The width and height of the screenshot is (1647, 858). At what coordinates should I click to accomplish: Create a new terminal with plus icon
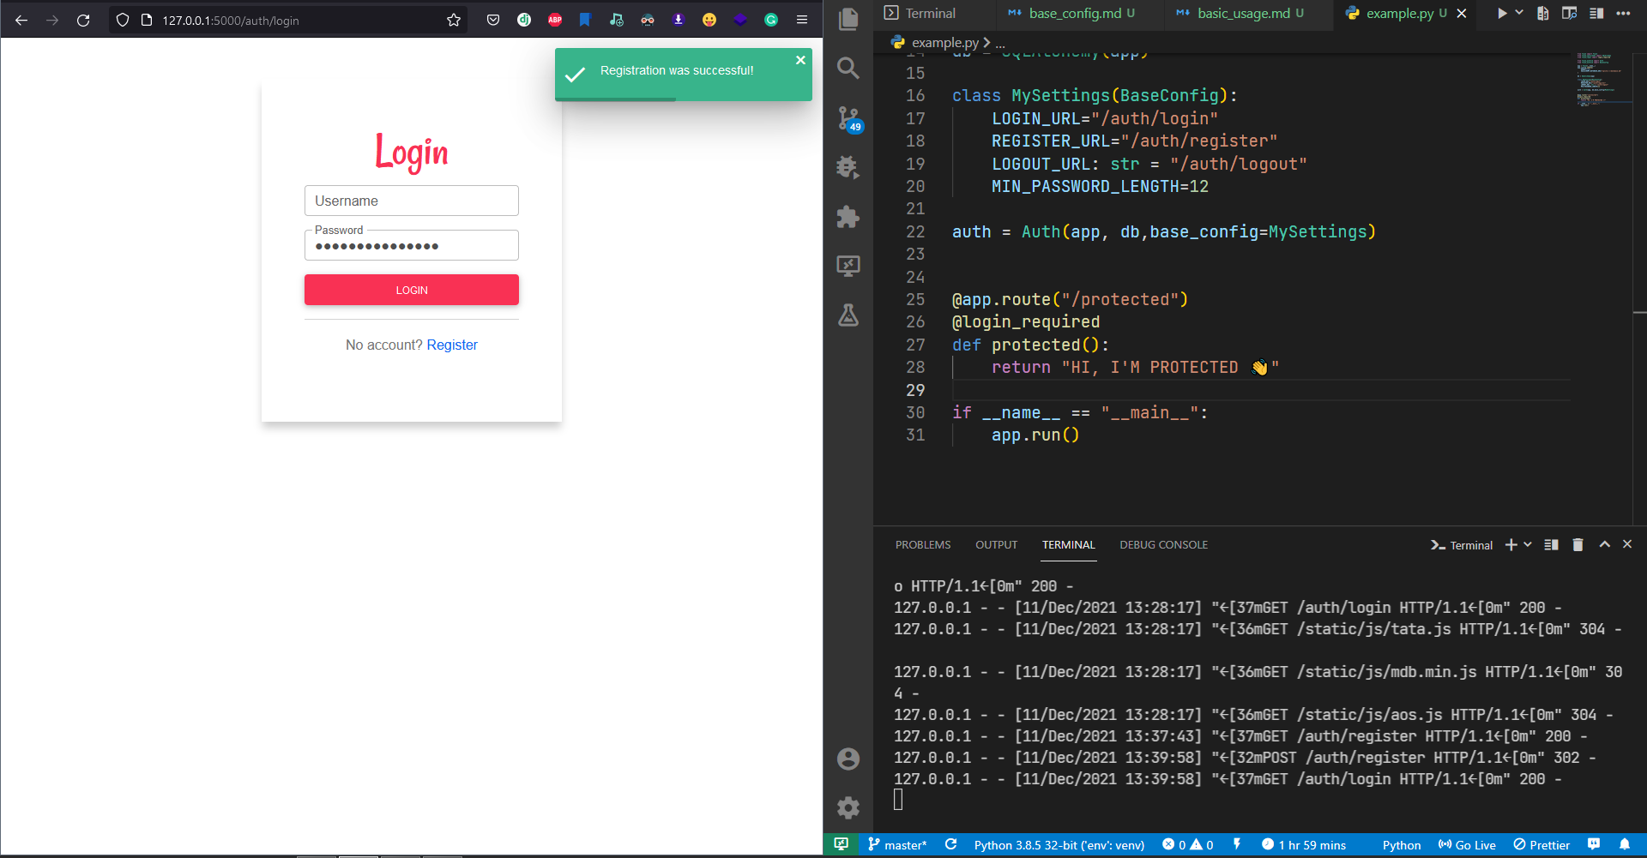[x=1511, y=545]
